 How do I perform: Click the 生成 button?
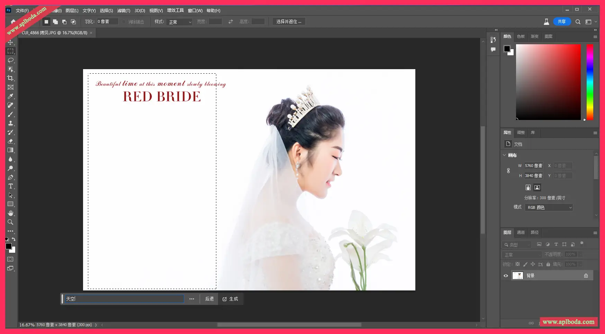coord(231,299)
